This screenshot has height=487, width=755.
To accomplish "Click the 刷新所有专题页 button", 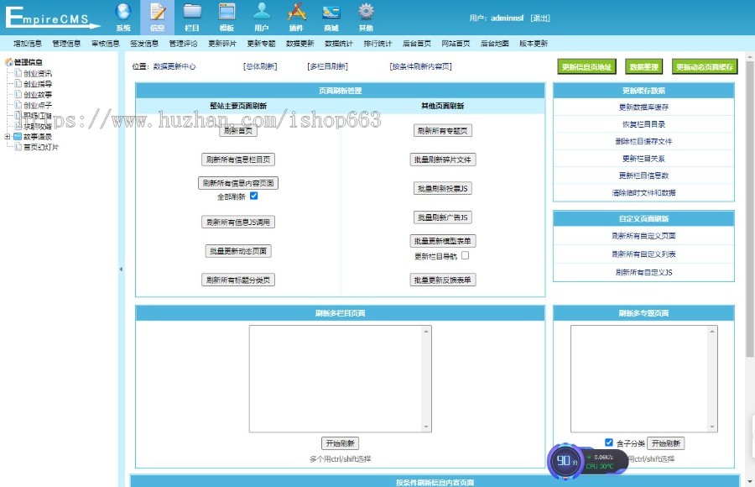I will 443,131.
